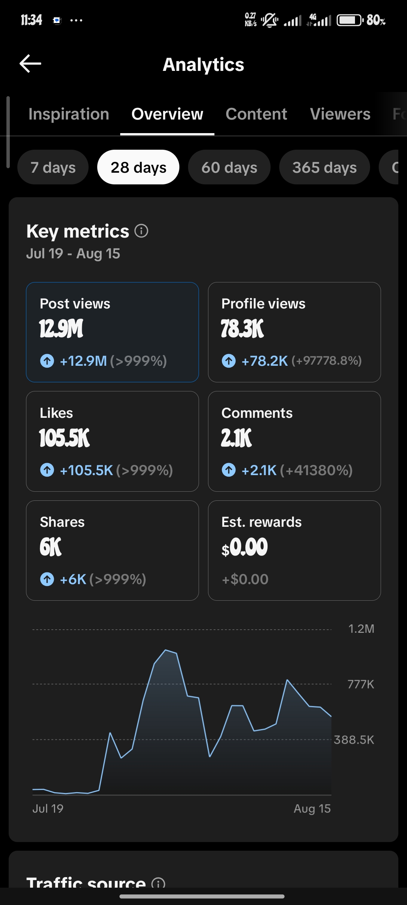Tap the back arrow icon
Image resolution: width=407 pixels, height=905 pixels.
[30, 63]
